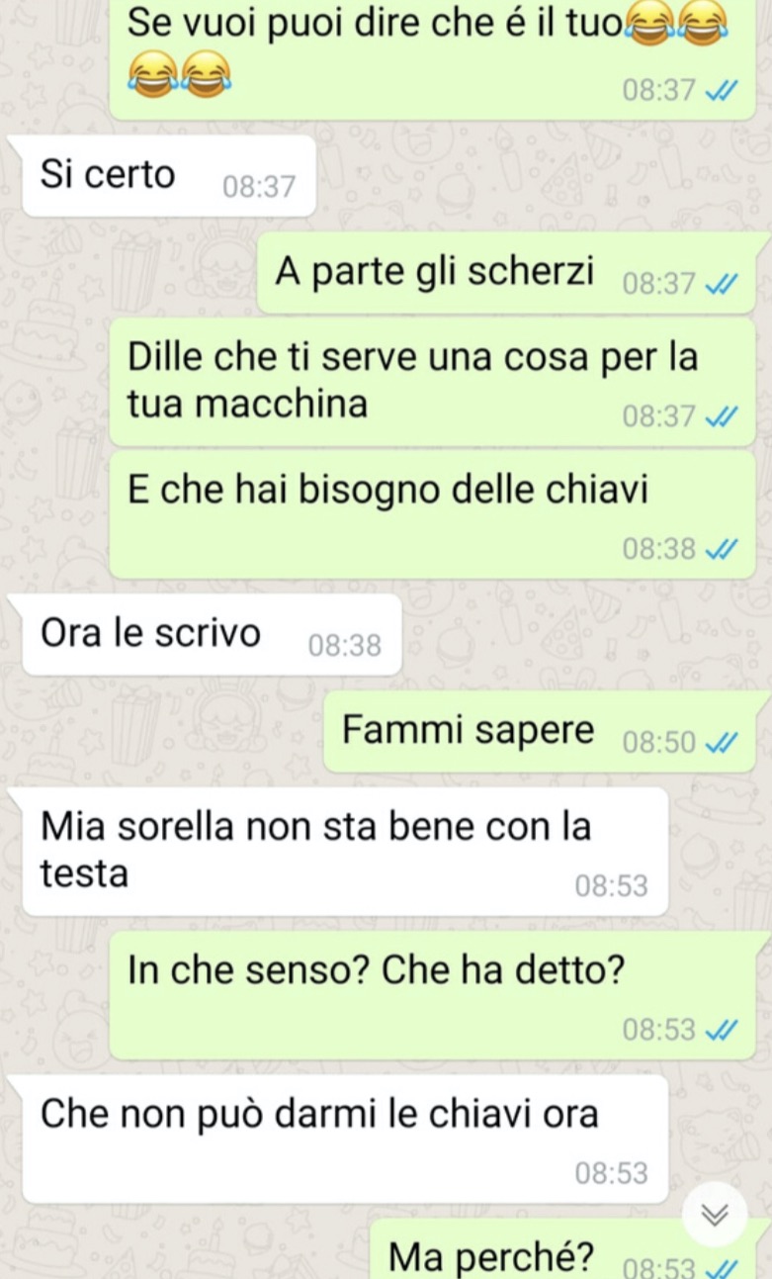Tap 'E che hai bisogno delle chiavi' message
Screen dimensions: 772x1279
(x=432, y=514)
